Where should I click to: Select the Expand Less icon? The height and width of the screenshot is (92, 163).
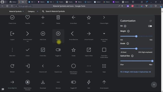(58, 66)
